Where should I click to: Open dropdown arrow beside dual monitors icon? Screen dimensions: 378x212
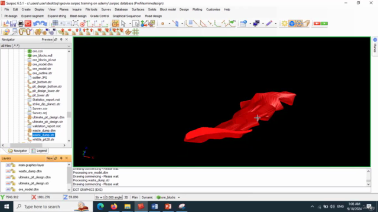tap(263, 24)
